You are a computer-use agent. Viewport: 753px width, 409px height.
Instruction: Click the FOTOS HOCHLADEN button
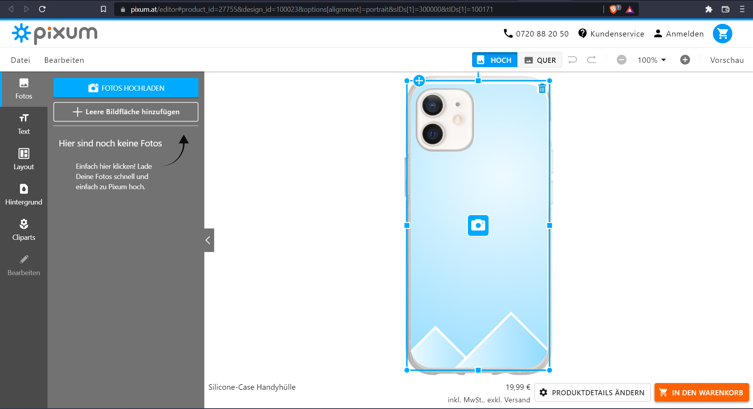tap(126, 88)
